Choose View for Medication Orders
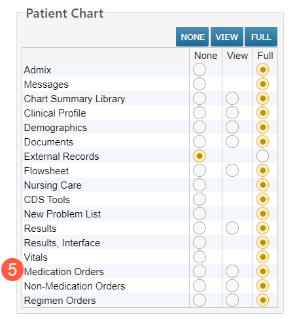The image size is (297, 319). (x=232, y=271)
